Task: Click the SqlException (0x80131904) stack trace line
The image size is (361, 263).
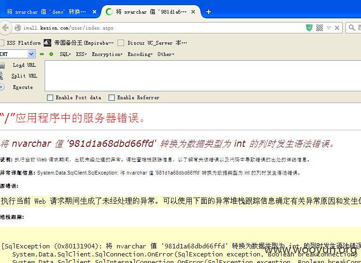Action: tap(181, 246)
